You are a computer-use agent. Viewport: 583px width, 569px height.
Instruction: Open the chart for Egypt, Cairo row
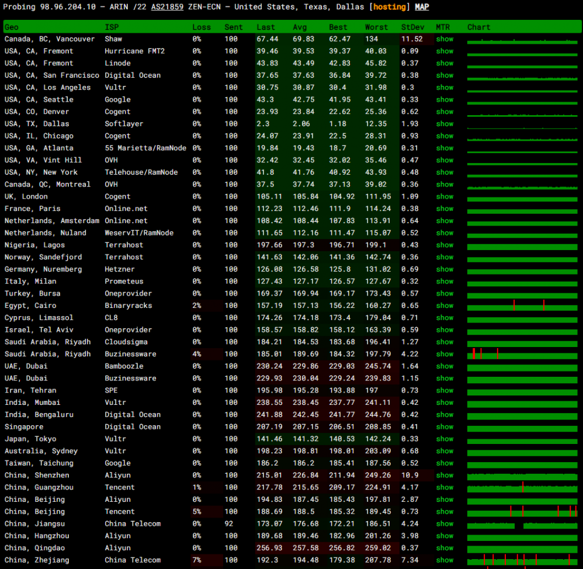click(522, 306)
